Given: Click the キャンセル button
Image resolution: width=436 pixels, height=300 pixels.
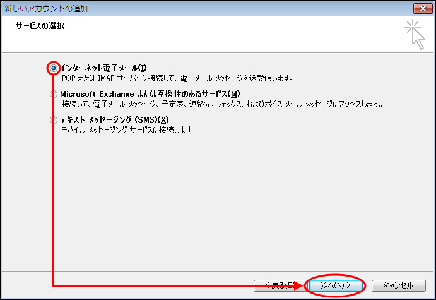Looking at the screenshot, I should (x=399, y=285).
